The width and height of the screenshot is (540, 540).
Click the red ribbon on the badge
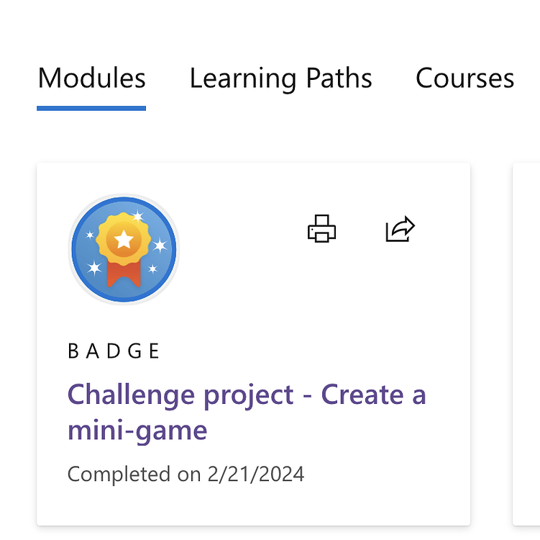pos(124,274)
